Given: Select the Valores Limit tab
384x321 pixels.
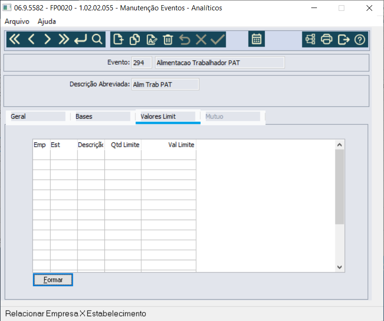Looking at the screenshot, I should (x=168, y=116).
